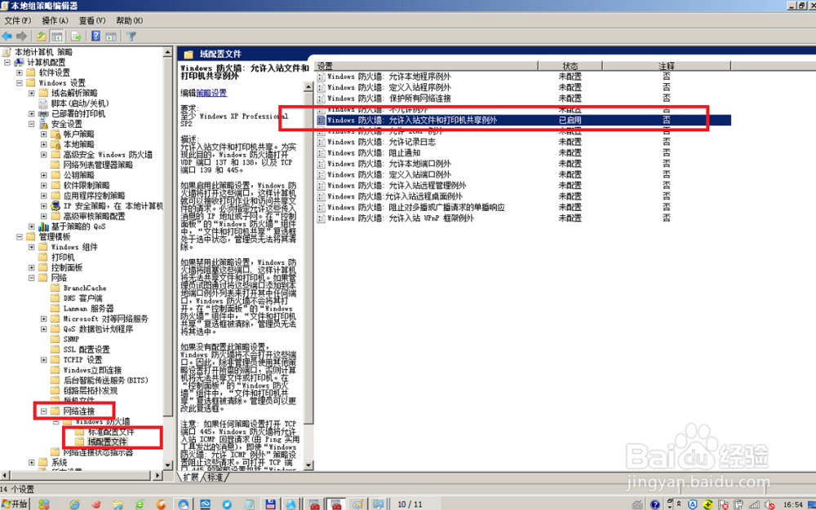Select the 阻止对多播或广播请求的单播响应 policy row
This screenshot has height=510, width=816.
pyautogui.click(x=522, y=207)
